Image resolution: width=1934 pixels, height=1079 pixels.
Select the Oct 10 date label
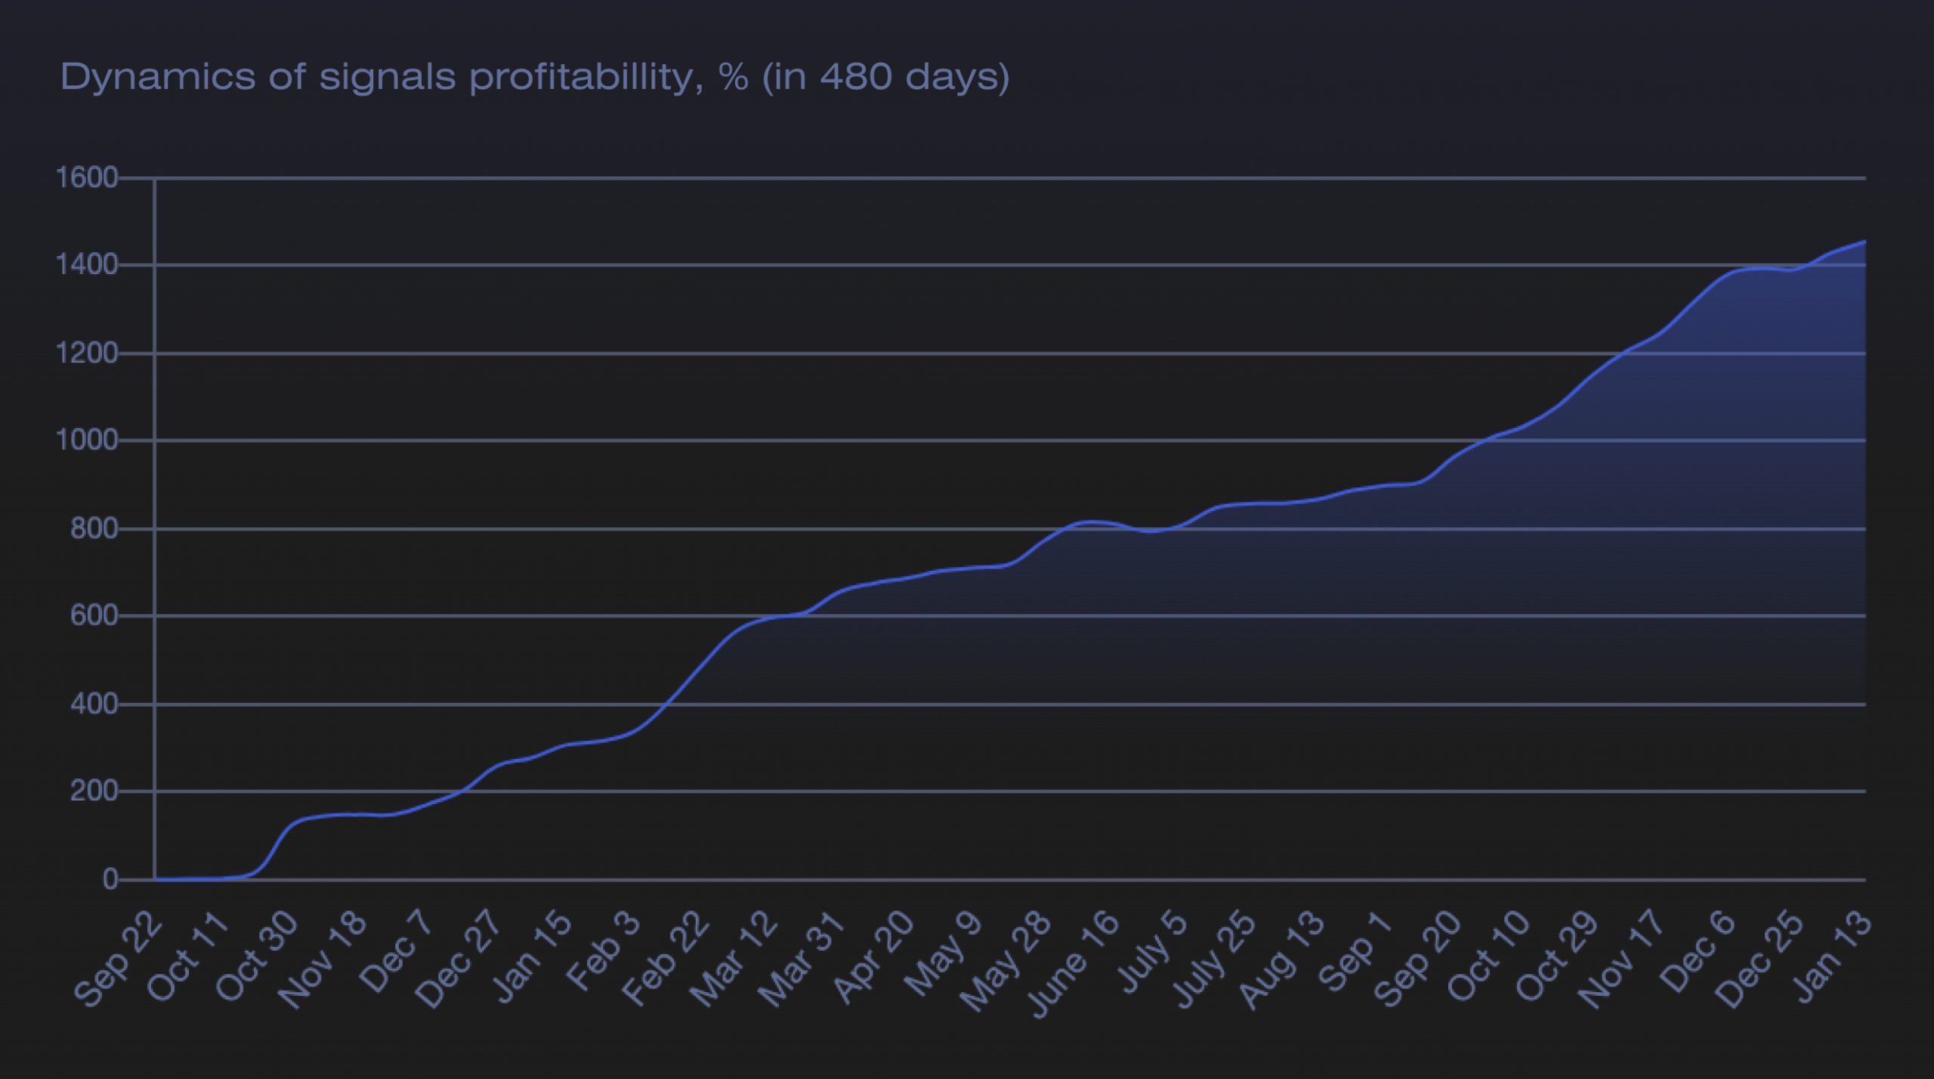pos(1488,957)
